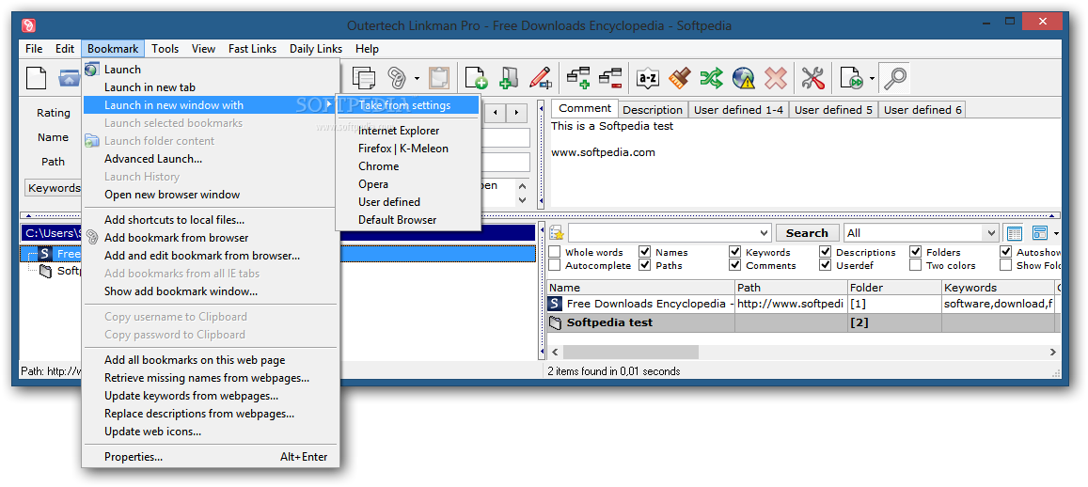Uncheck the Names checkbox
The image size is (1088, 487).
click(644, 252)
